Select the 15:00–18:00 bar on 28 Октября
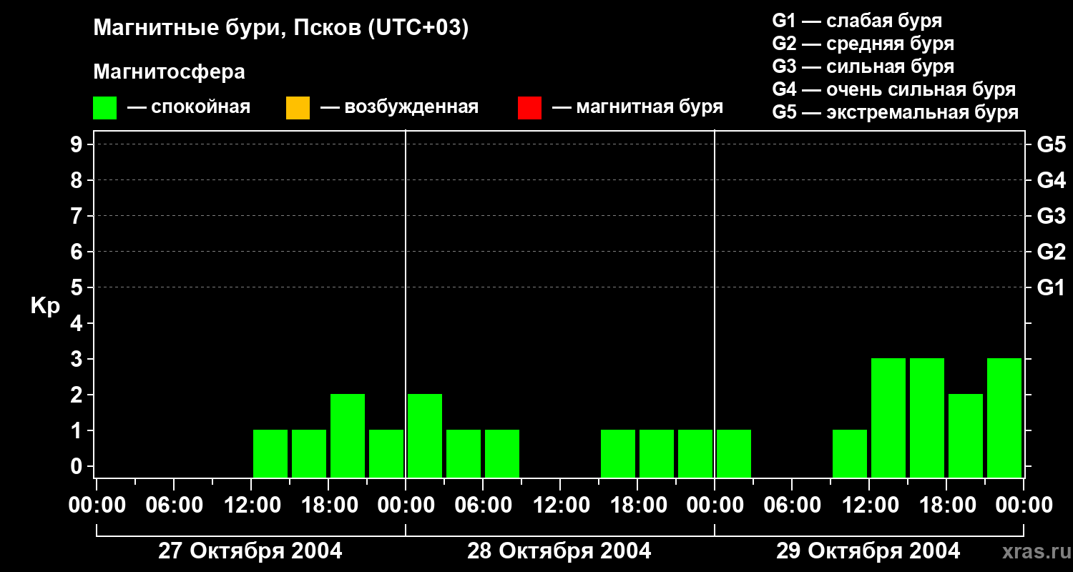This screenshot has height=572, width=1073. (618, 453)
